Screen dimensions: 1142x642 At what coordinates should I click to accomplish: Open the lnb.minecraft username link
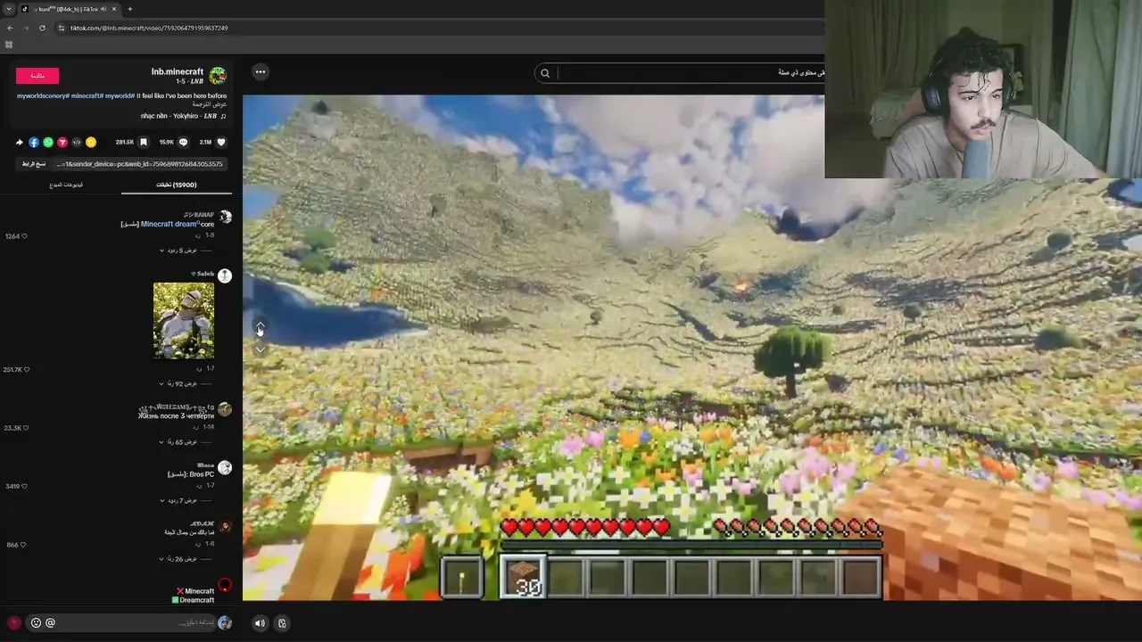(x=178, y=71)
